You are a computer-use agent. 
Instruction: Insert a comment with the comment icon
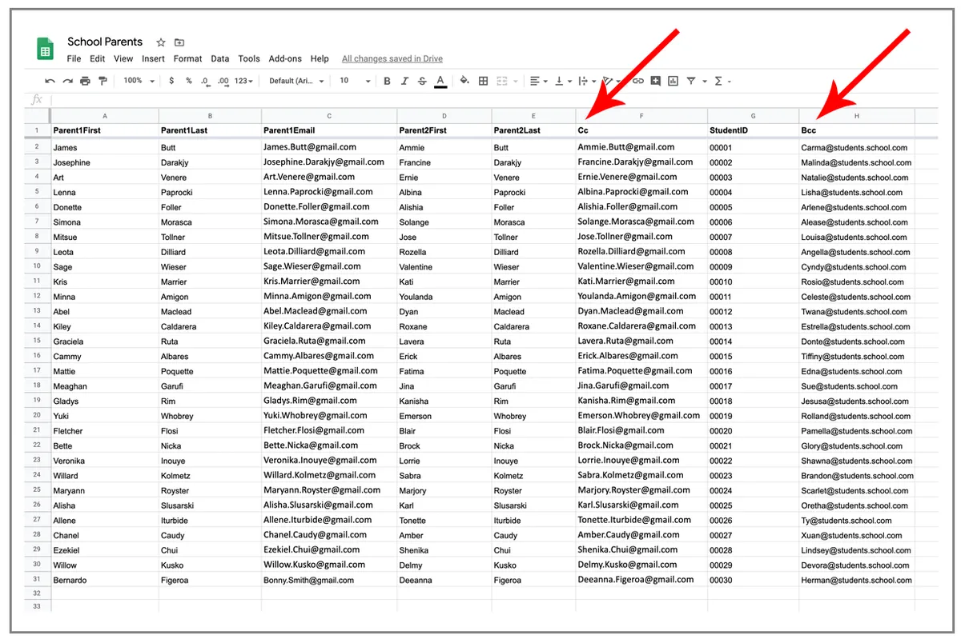pyautogui.click(x=656, y=81)
